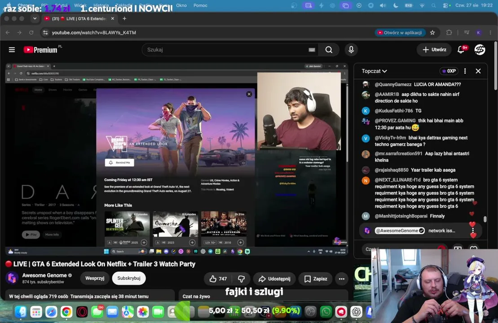The height and width of the screenshot is (323, 498).
Task: Open Finder from the Dock
Action: 21,312
